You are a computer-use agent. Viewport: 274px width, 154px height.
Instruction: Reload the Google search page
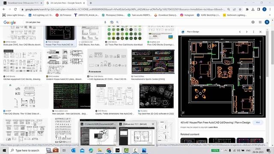point(15,9)
